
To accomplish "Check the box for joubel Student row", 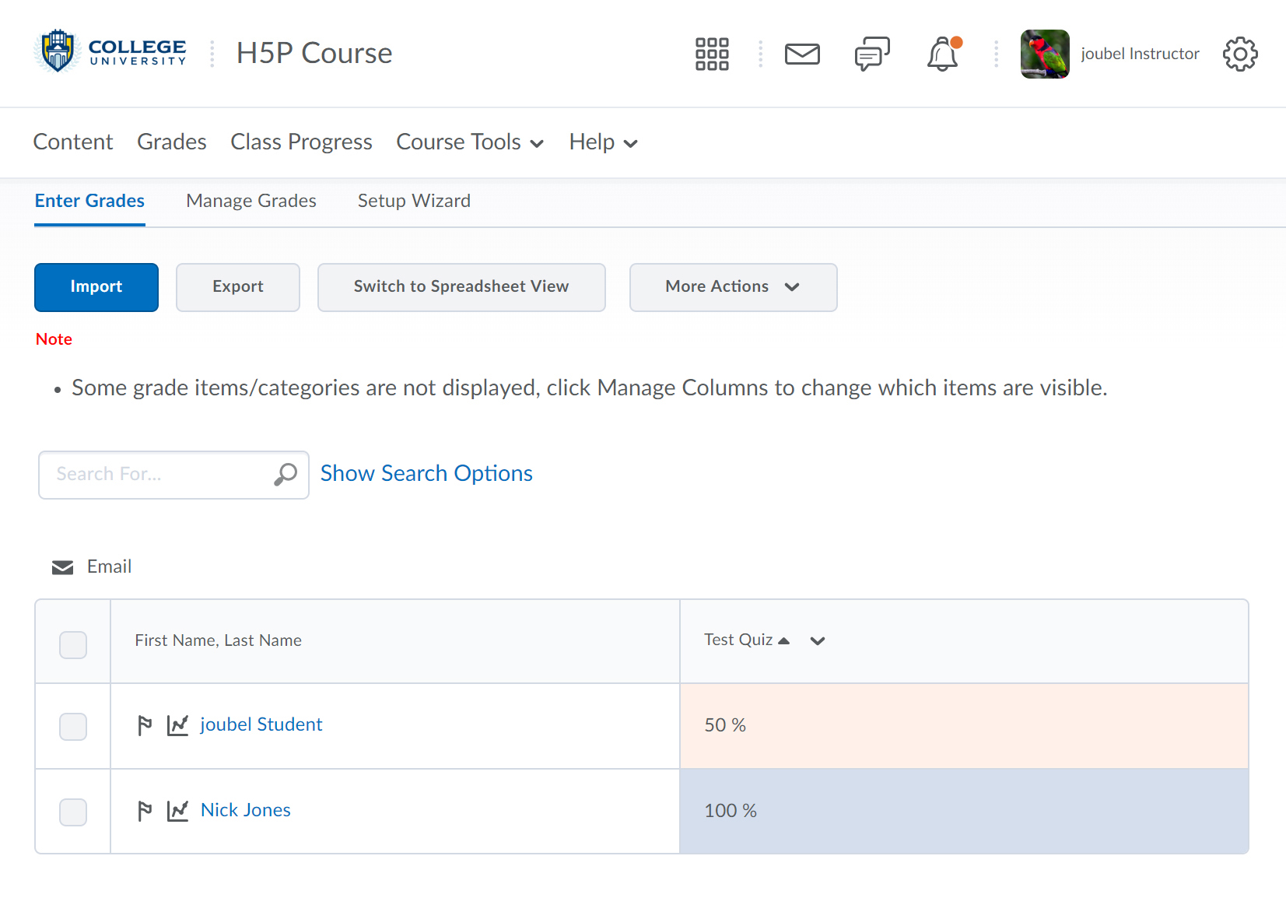I will tap(73, 726).
